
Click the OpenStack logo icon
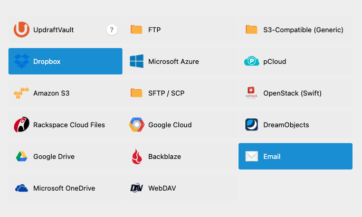click(x=251, y=93)
